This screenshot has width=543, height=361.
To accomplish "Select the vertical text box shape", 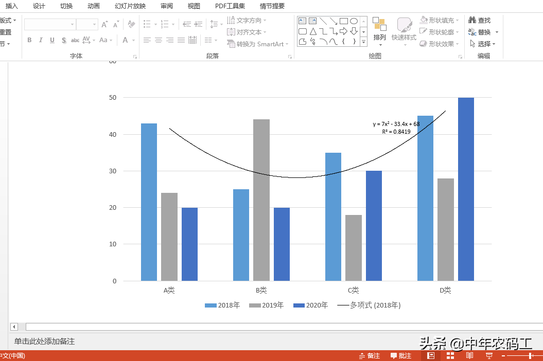I will pos(313,21).
